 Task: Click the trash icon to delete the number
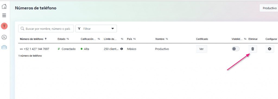(253, 49)
